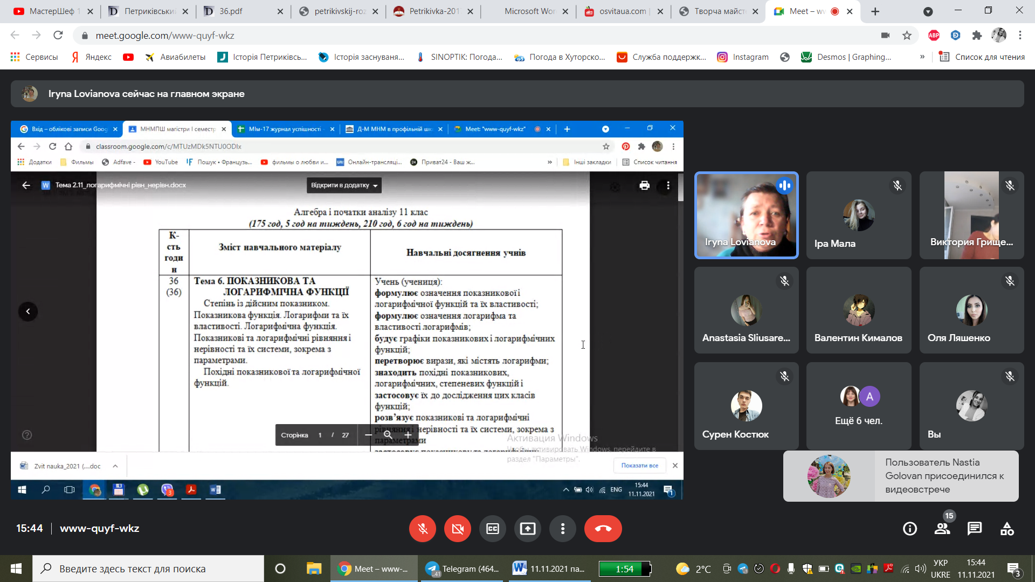Screen dimensions: 1035x582
Task: Click the Present now button
Action: [x=528, y=529]
